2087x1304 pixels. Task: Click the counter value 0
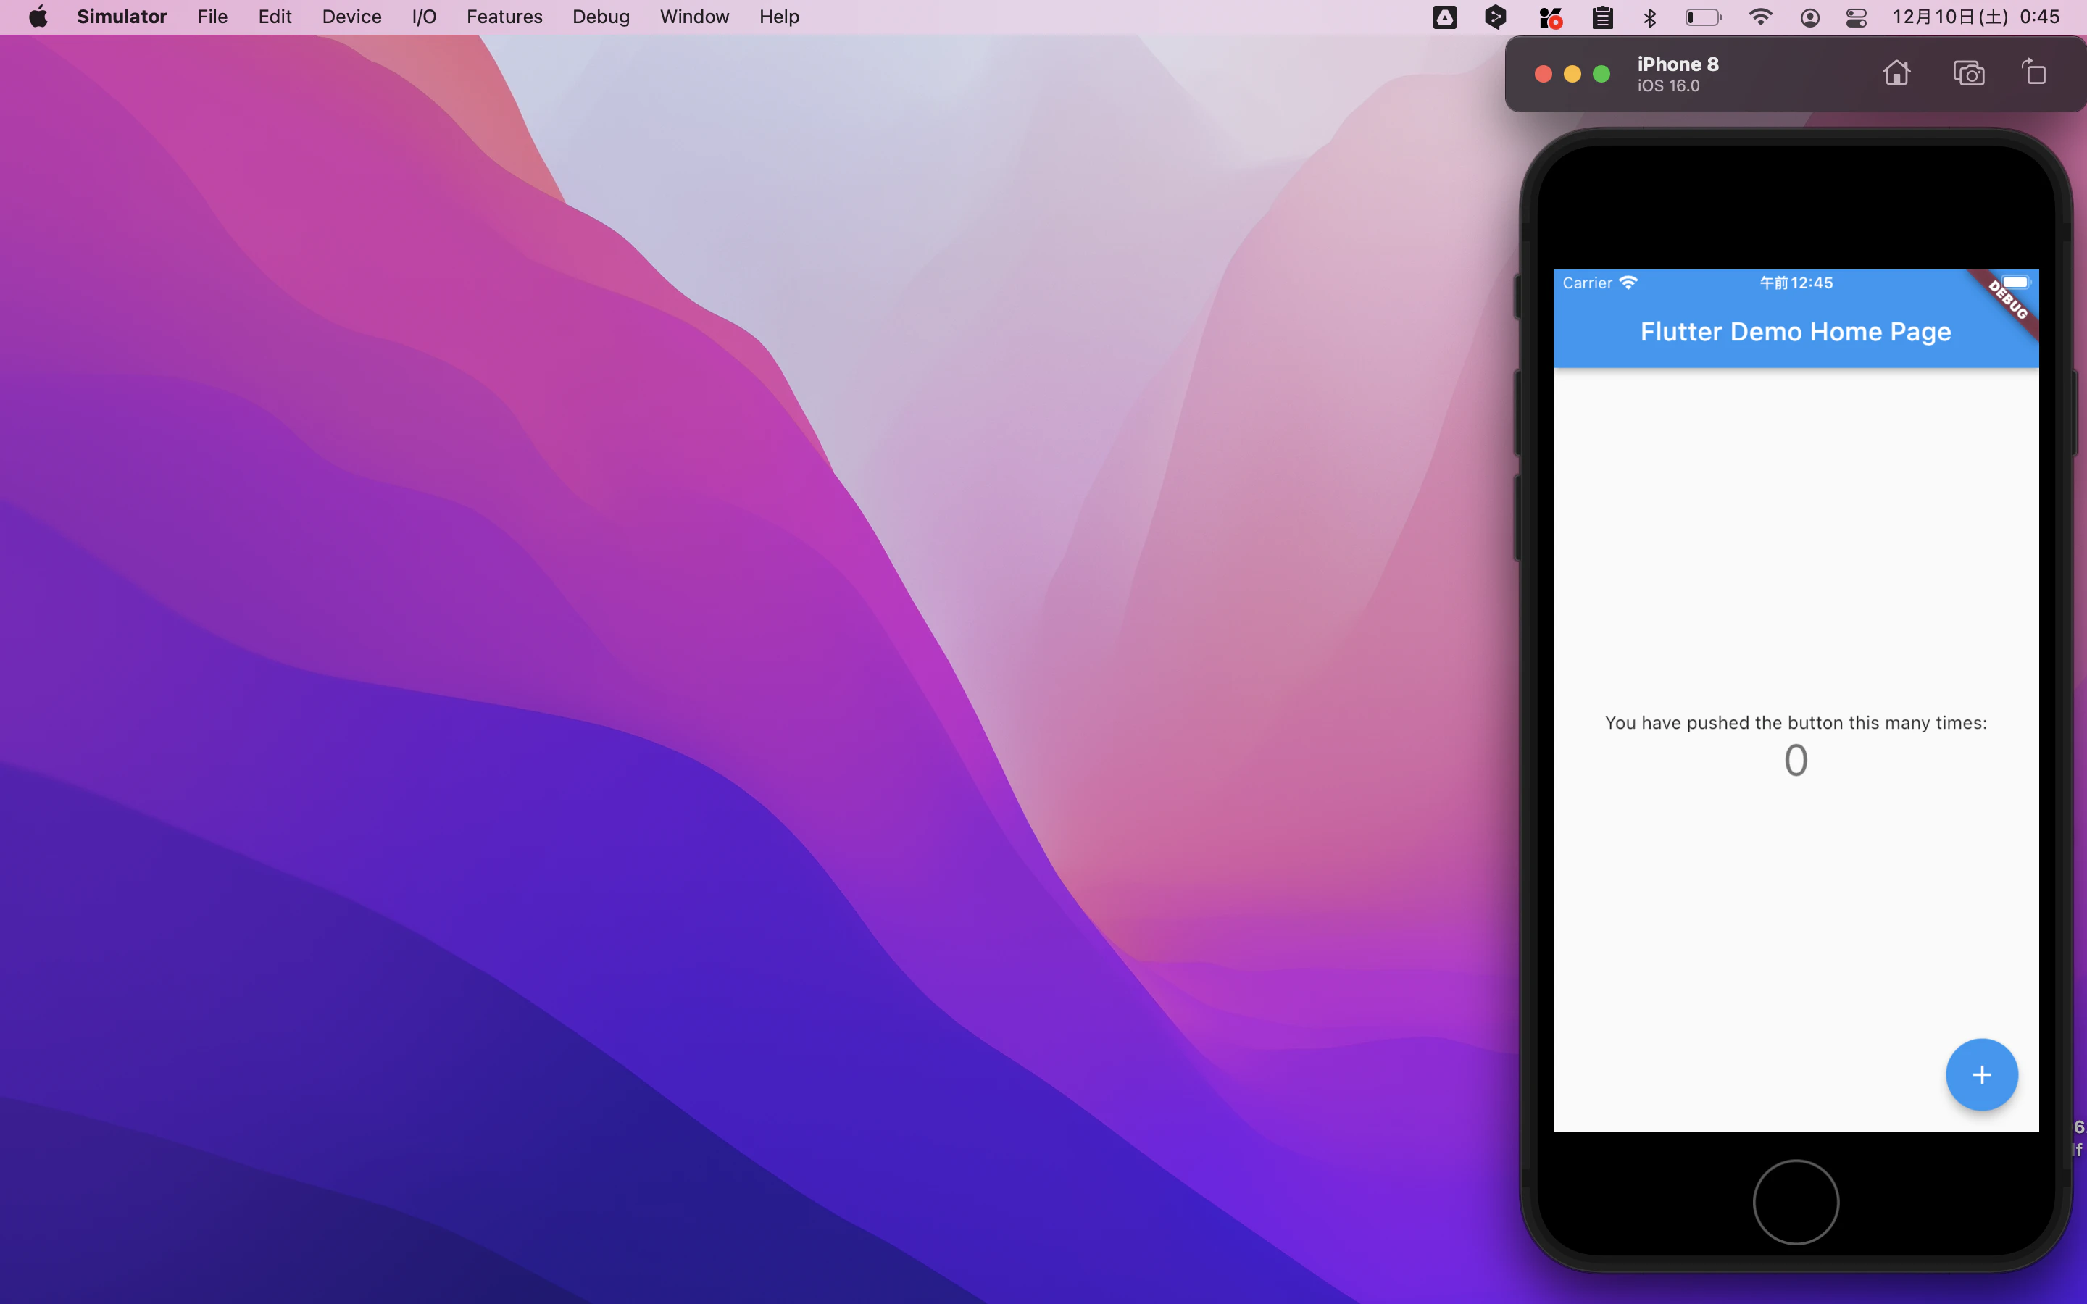[1796, 760]
